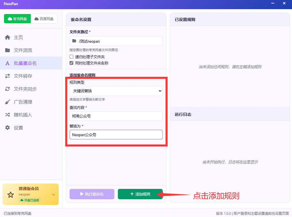Click the 版本 1.0.0 status bar text

point(224,214)
